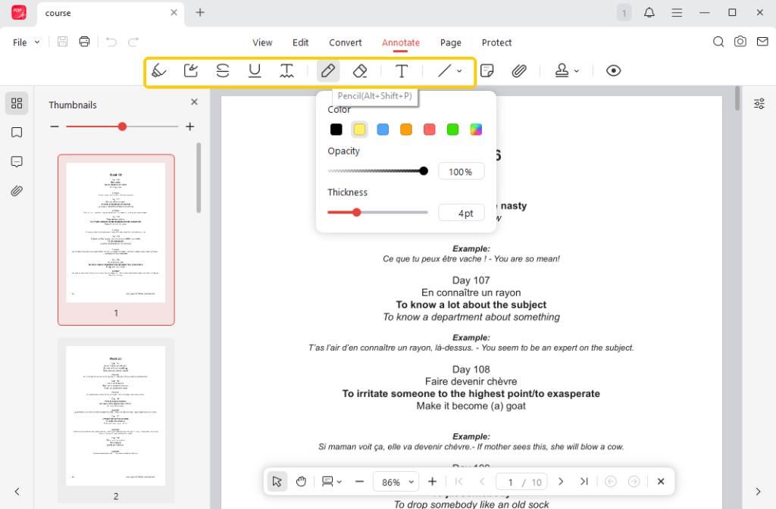Click the Screenshot camera icon

pyautogui.click(x=740, y=42)
